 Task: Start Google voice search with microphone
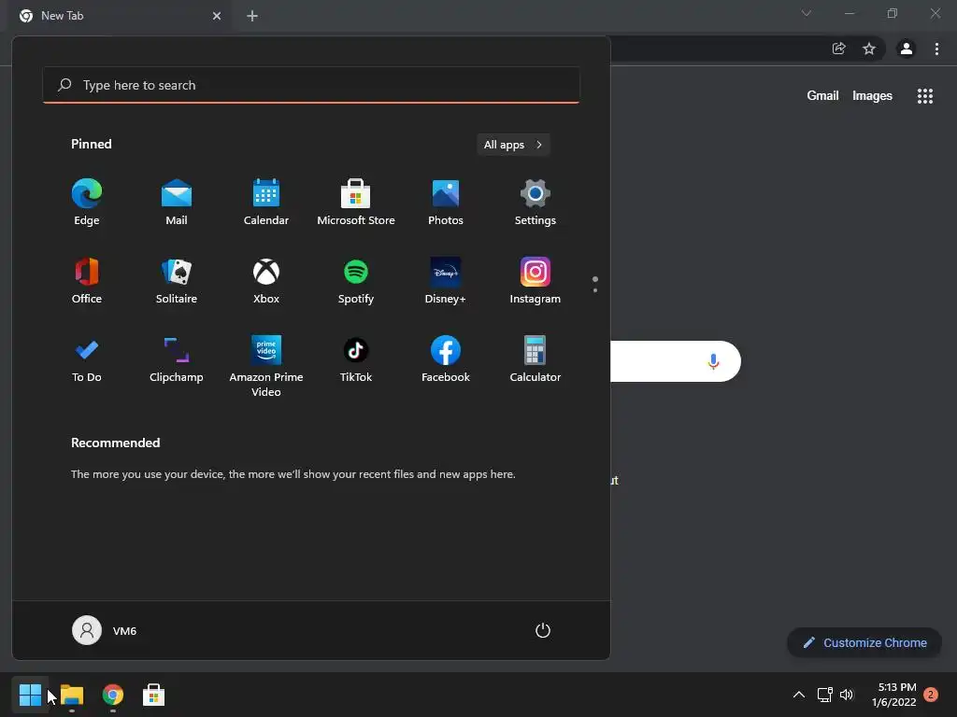713,361
